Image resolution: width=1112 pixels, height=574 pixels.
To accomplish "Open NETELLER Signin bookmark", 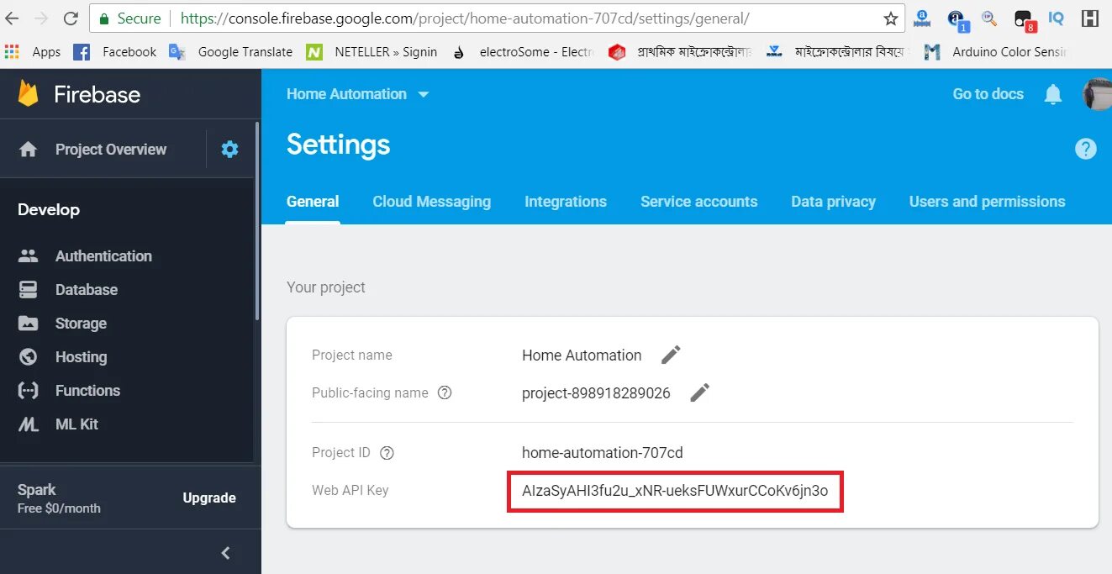I will pyautogui.click(x=372, y=52).
